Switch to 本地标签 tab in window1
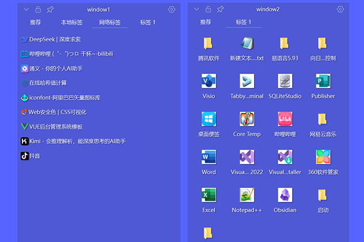 point(71,22)
